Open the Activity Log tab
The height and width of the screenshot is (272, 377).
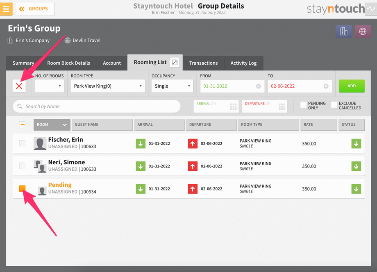tap(243, 63)
